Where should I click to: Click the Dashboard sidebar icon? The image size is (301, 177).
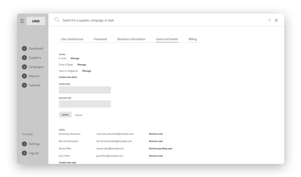[x=24, y=48]
